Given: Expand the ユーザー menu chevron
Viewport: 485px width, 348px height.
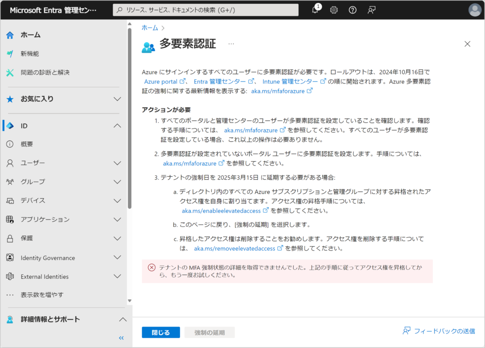Looking at the screenshot, I should (117, 163).
